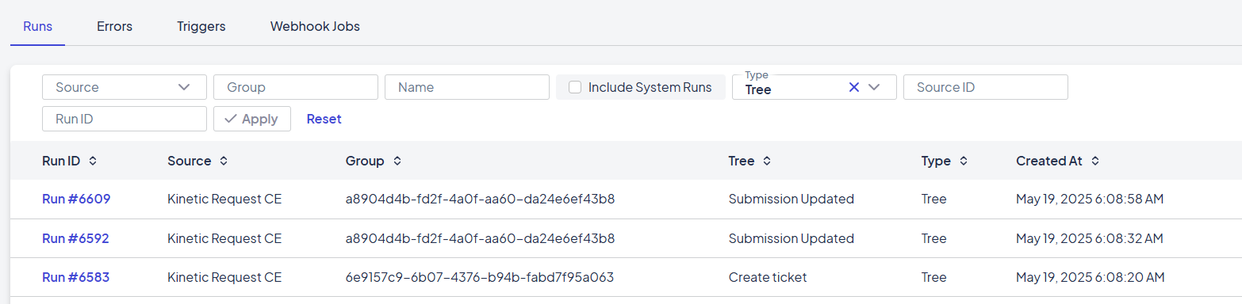The image size is (1242, 304).
Task: Click the Run ID filter field
Action: [125, 119]
